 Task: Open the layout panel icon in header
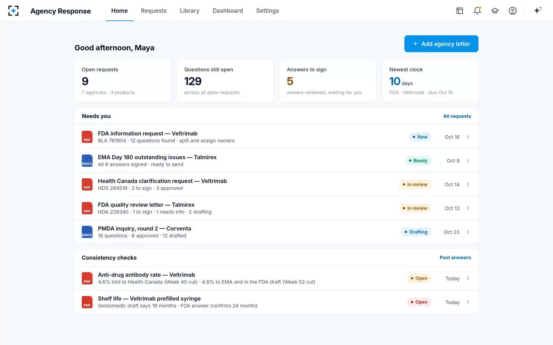(460, 11)
